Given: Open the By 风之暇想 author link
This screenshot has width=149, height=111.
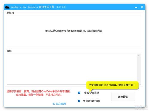Looking at the screenshot, I should (59, 104).
